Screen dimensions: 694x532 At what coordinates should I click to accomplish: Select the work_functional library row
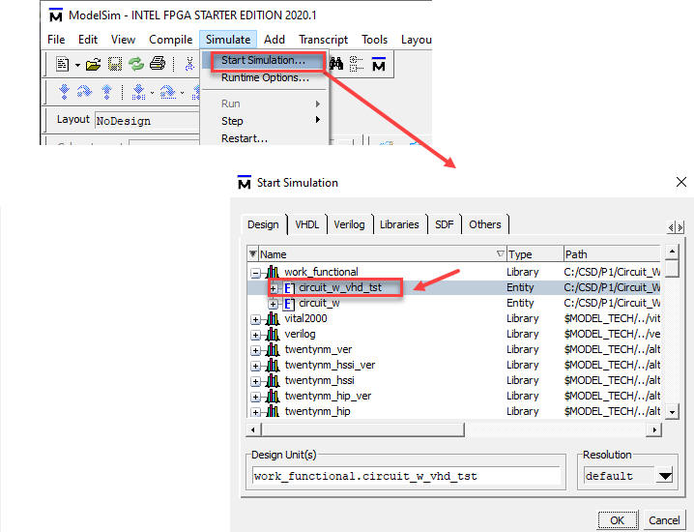[x=453, y=272]
